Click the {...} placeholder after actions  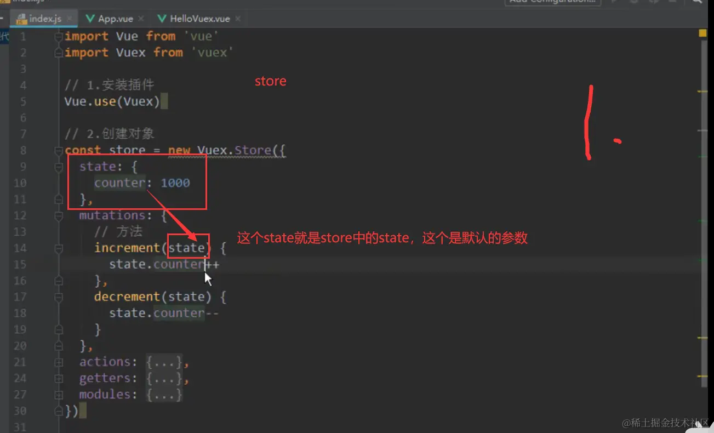[x=164, y=362]
